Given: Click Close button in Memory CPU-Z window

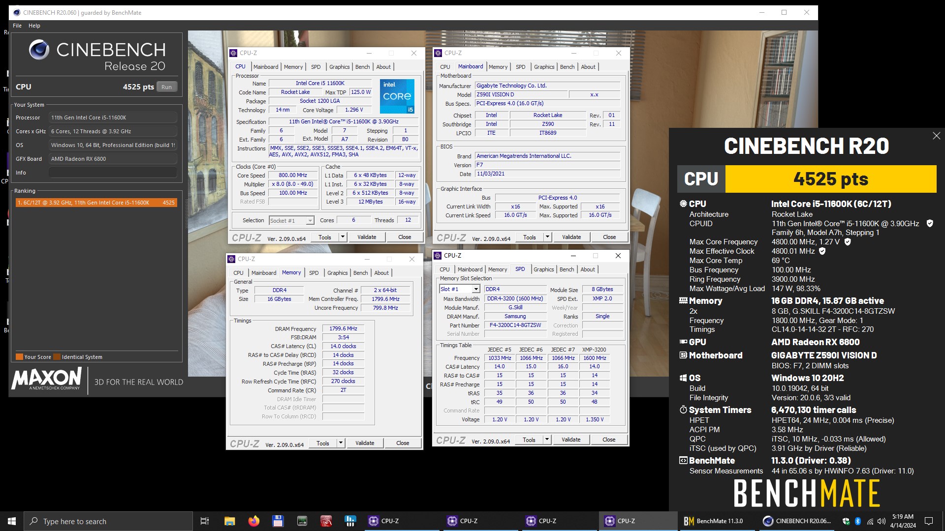Looking at the screenshot, I should tap(403, 443).
